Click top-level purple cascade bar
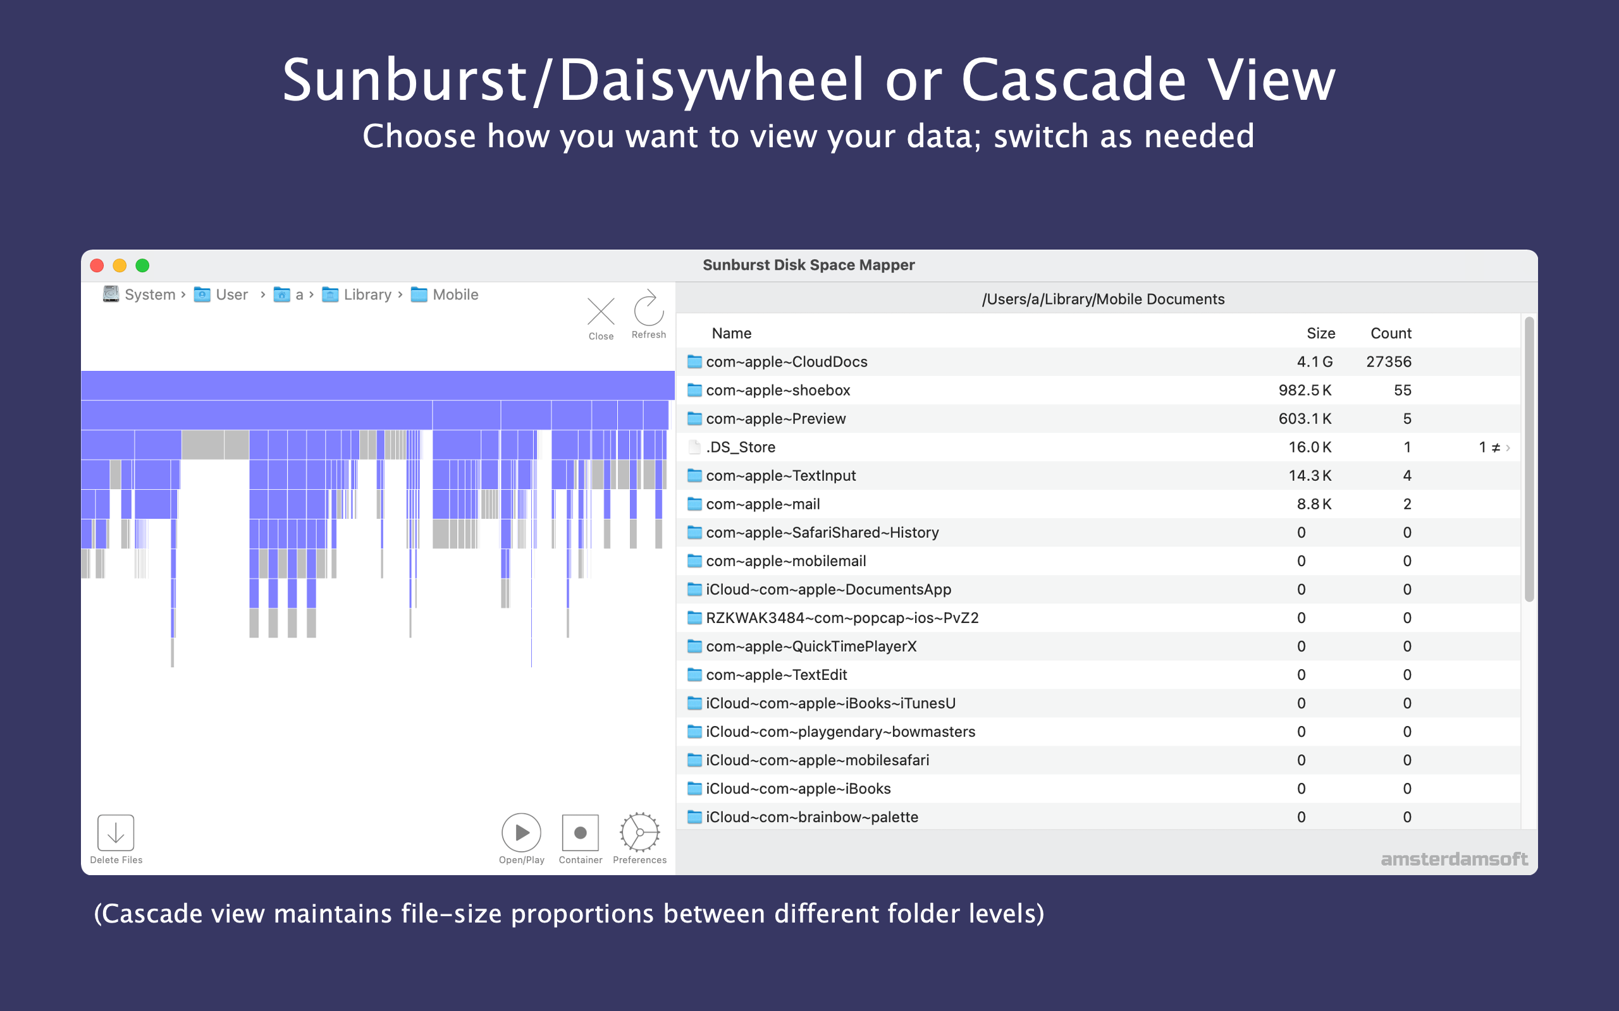The image size is (1619, 1011). pyautogui.click(x=378, y=386)
